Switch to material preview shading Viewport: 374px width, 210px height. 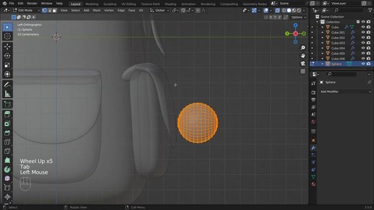294,10
